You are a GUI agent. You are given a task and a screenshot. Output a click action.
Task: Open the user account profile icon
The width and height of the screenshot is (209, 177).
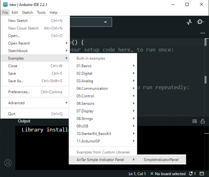coord(8,163)
